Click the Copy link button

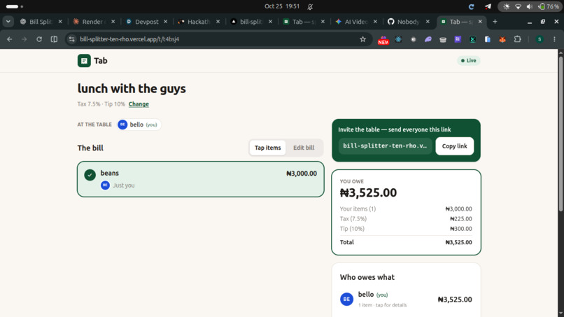(x=454, y=146)
